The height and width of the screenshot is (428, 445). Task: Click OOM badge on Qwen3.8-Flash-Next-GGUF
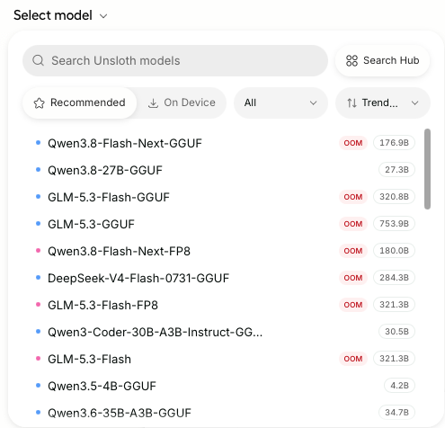(x=353, y=143)
